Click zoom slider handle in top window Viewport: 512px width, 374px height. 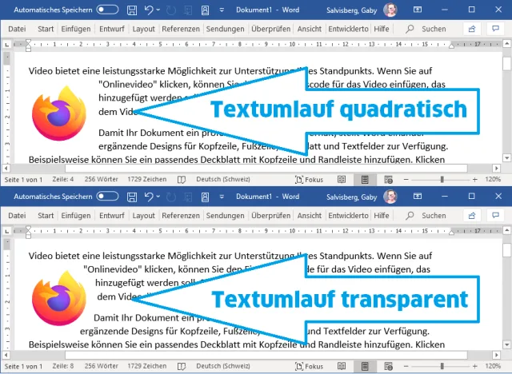442,179
